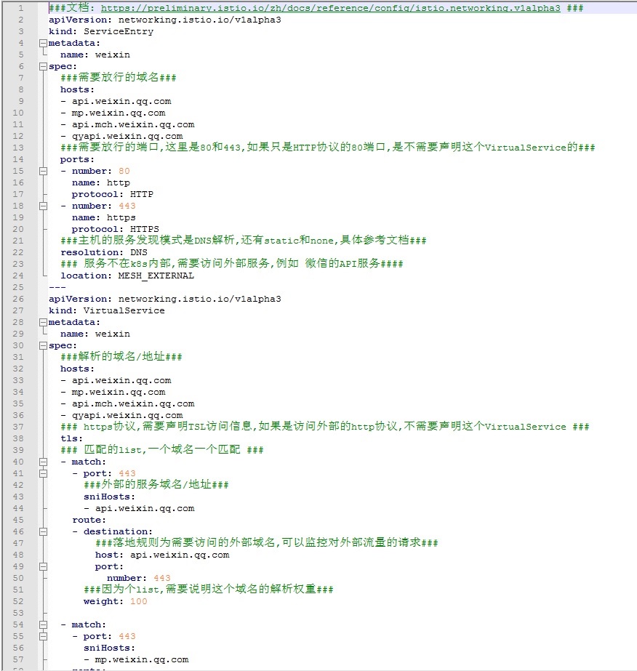Collapse the destination block on line 46
Screen dimensions: 637x671
point(44,531)
